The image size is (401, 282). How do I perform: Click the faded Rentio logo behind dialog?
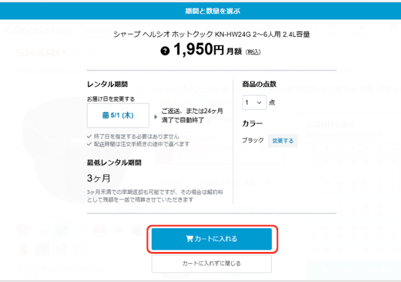pos(38,30)
